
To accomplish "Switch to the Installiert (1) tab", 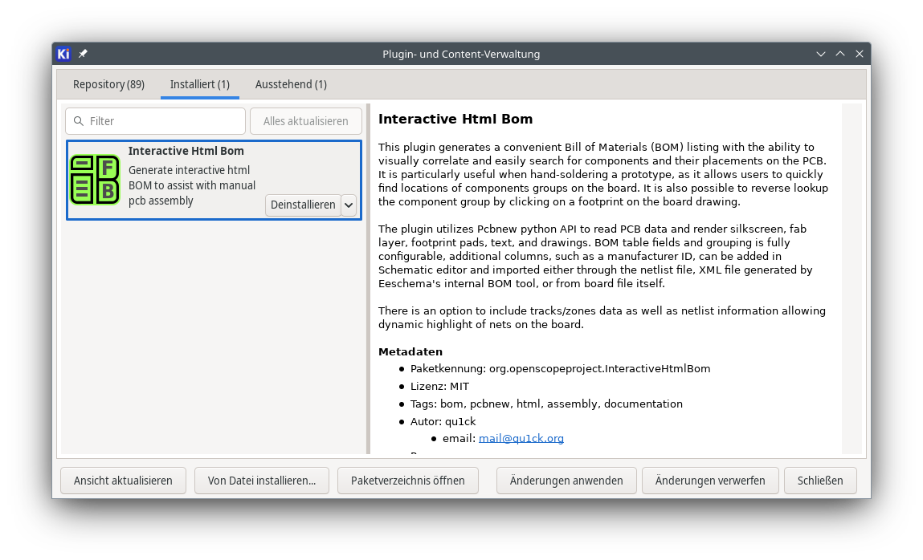I will (199, 84).
